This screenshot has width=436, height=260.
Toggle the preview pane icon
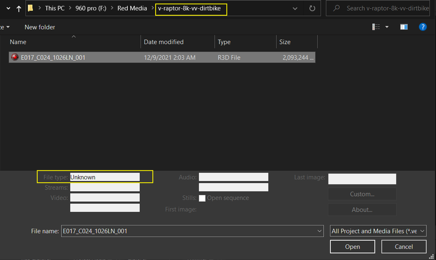click(x=404, y=27)
